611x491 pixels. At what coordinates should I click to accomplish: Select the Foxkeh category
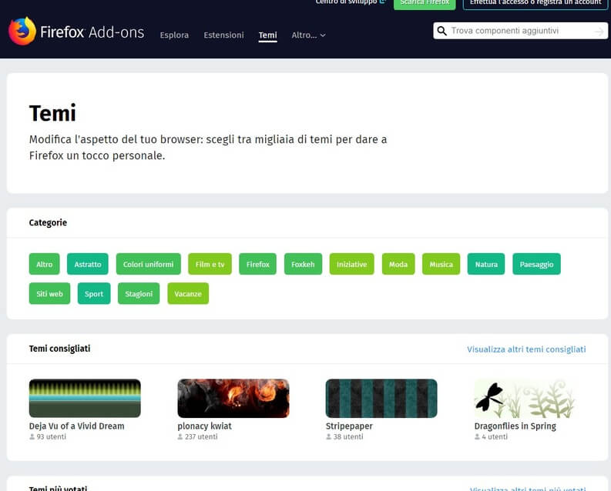(303, 264)
